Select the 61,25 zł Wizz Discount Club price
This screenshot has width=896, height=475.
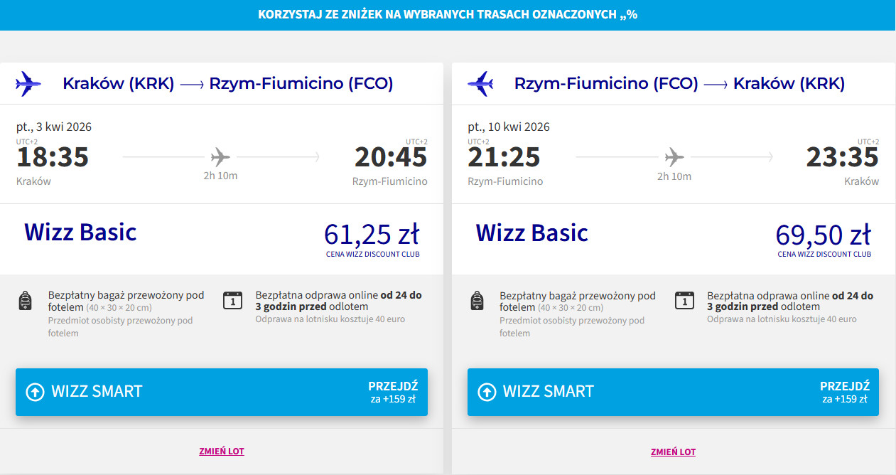coord(372,235)
